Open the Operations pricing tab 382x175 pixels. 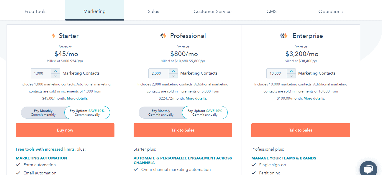[330, 11]
